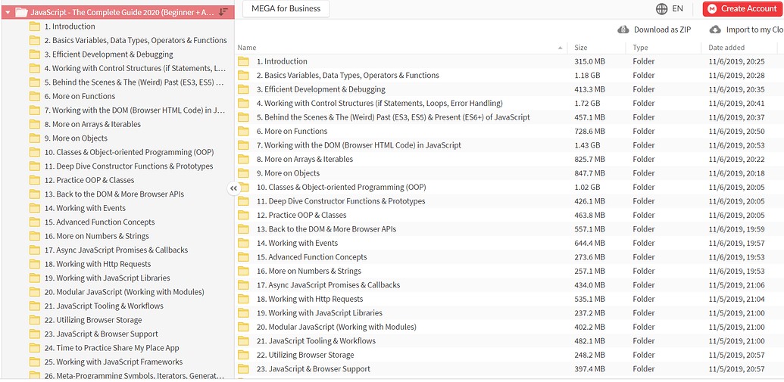Image resolution: width=784 pixels, height=382 pixels.
Task: Click the sort icon beside the root folder name
Action: [x=223, y=11]
